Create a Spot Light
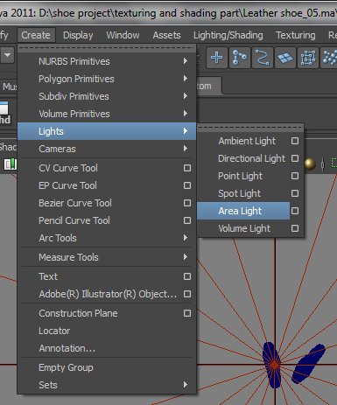The image size is (337, 405). tap(239, 193)
